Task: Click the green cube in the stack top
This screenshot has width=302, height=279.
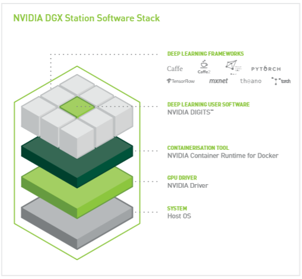Action: click(x=77, y=107)
